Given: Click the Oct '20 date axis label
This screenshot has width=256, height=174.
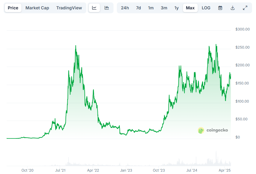Looking at the screenshot, I should click(27, 170).
